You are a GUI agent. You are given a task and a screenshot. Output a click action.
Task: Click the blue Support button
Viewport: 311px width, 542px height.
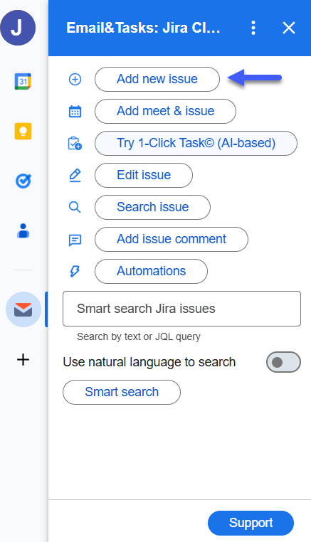251,523
